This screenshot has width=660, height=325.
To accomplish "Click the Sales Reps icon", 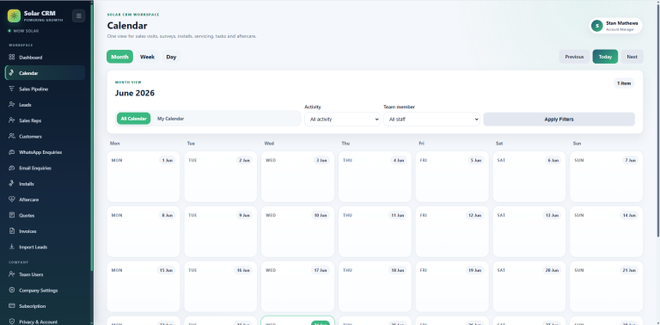I will pyautogui.click(x=12, y=120).
